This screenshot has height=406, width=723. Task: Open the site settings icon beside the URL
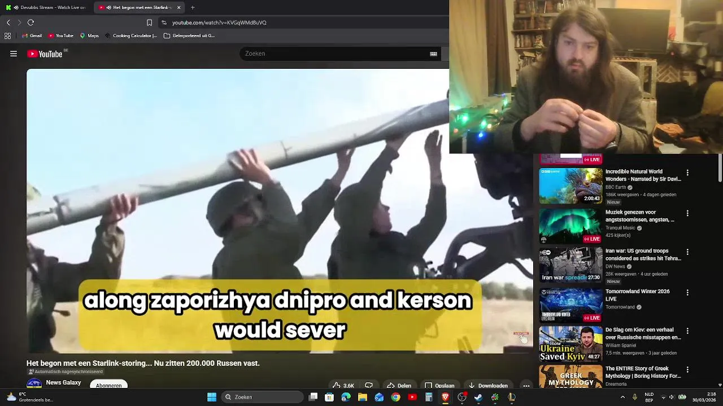click(x=164, y=23)
